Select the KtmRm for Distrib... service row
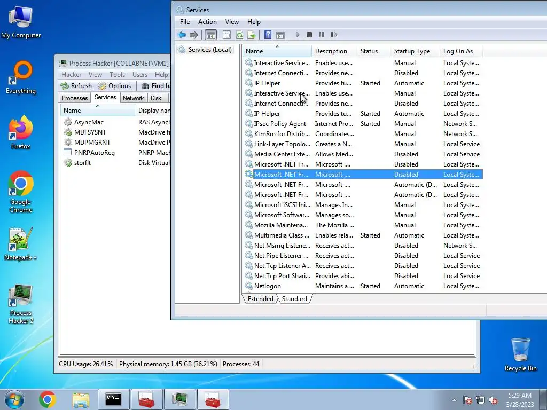The image size is (547, 410). coord(363,134)
